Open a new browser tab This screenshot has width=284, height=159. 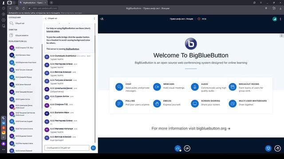point(51,3)
